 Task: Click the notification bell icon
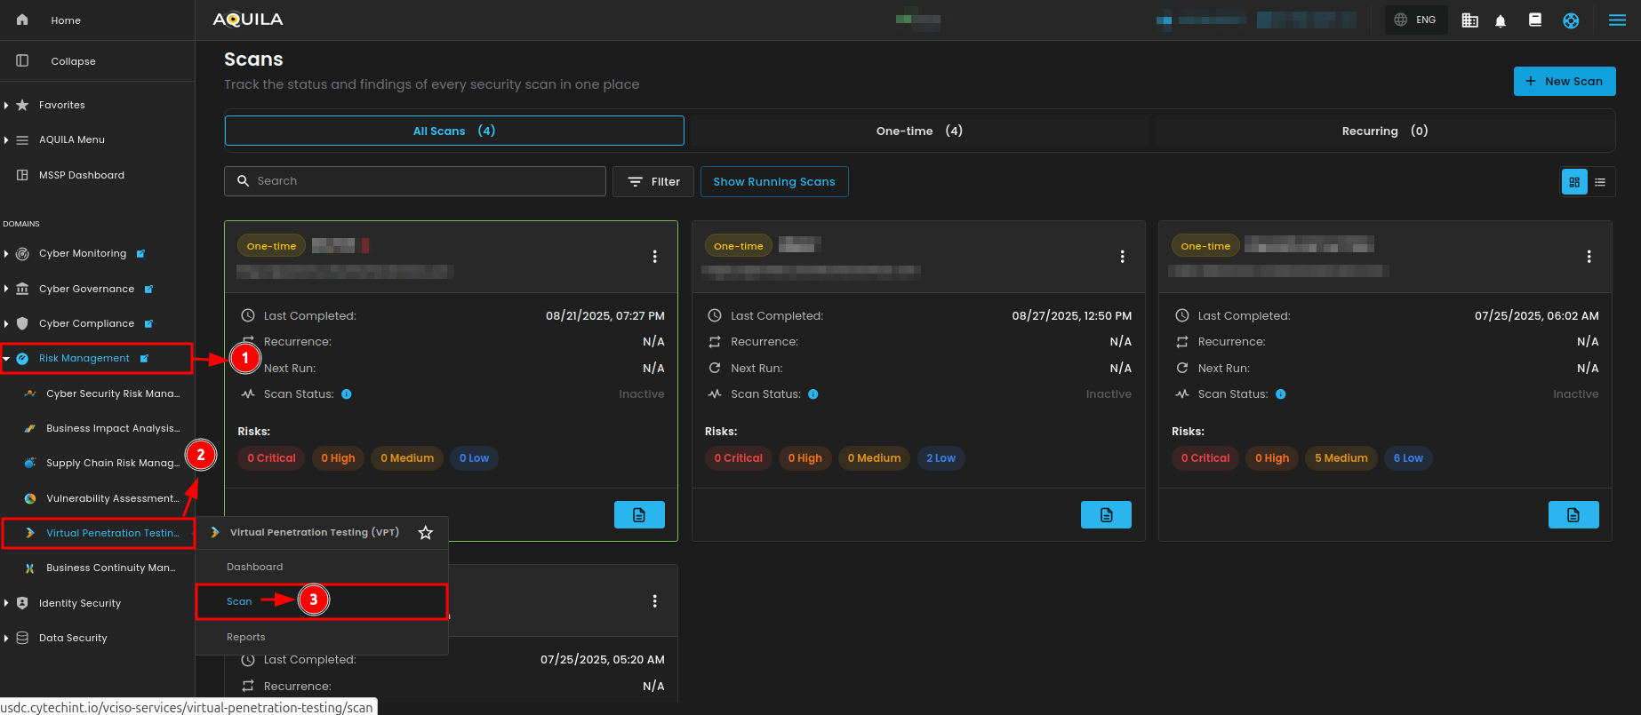[x=1501, y=20]
